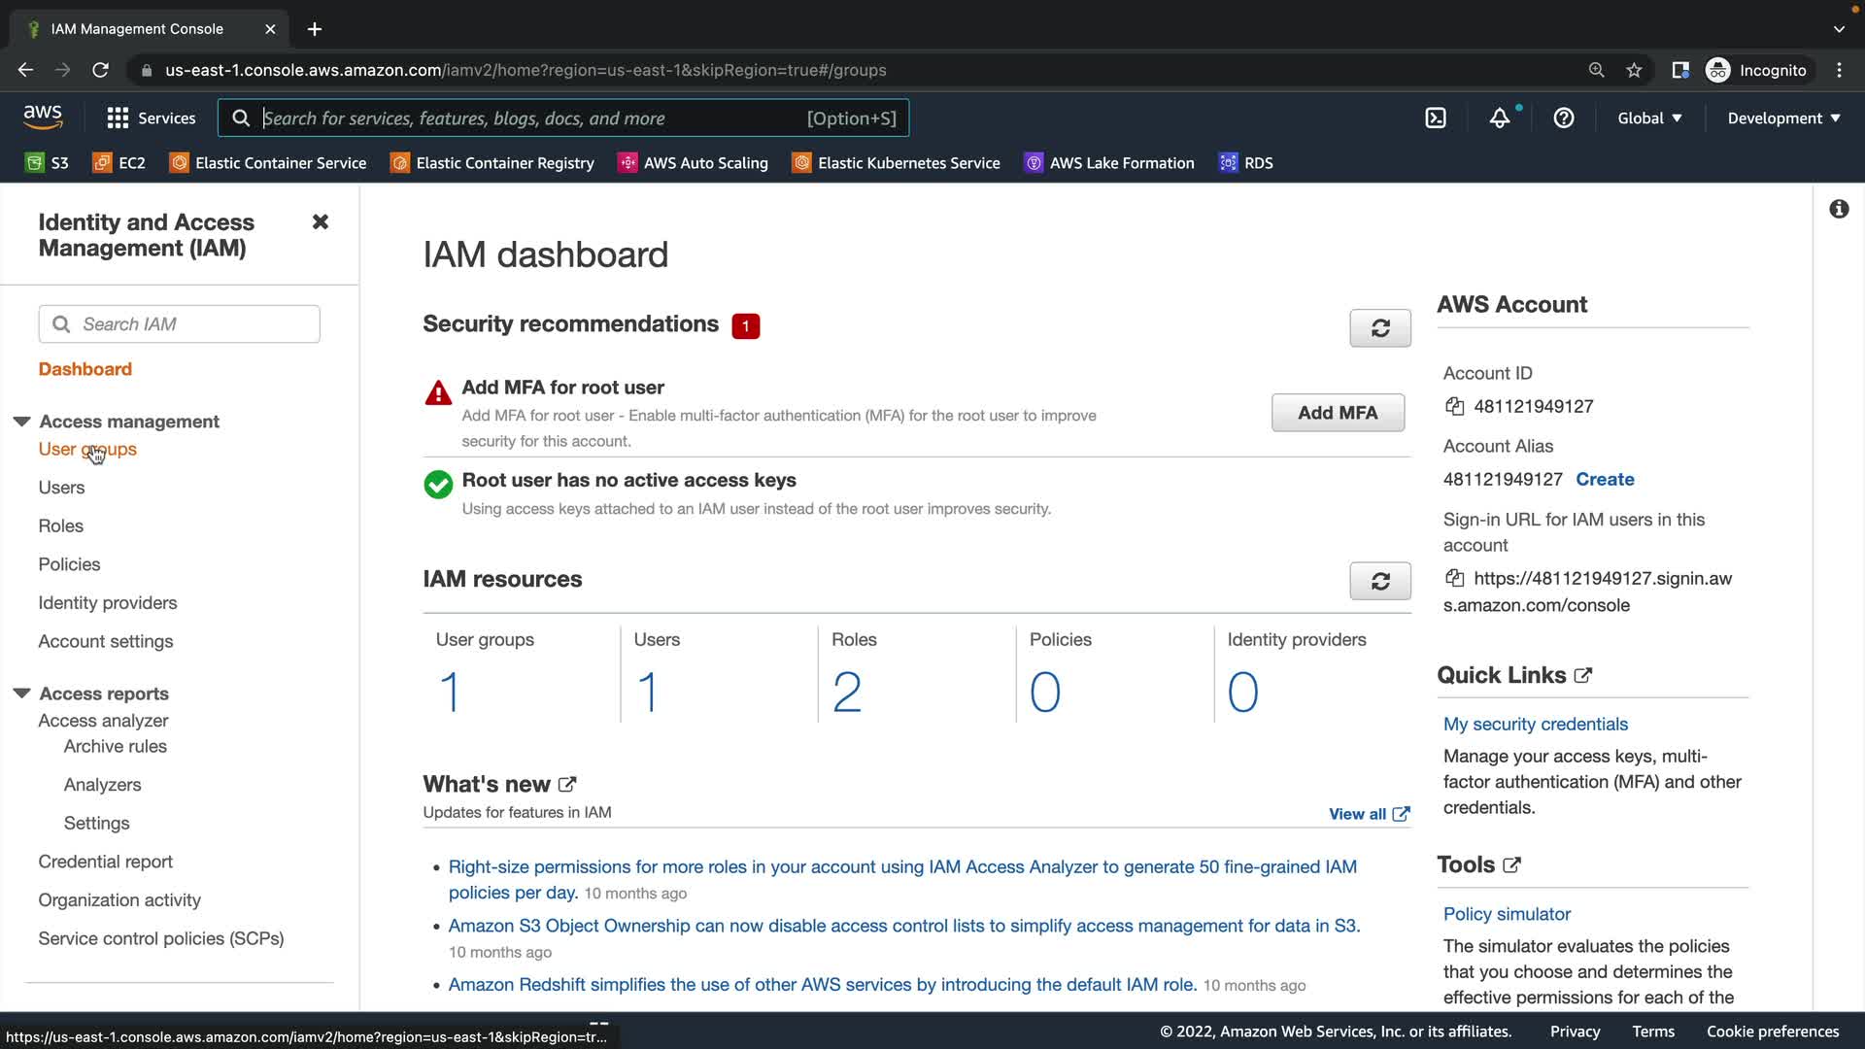1865x1049 pixels.
Task: Open AWS CloudShell terminal icon
Action: click(x=1436, y=118)
